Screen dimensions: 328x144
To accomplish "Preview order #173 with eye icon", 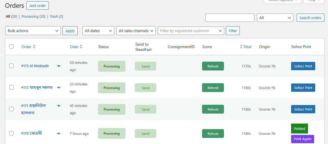I will [x=59, y=66].
